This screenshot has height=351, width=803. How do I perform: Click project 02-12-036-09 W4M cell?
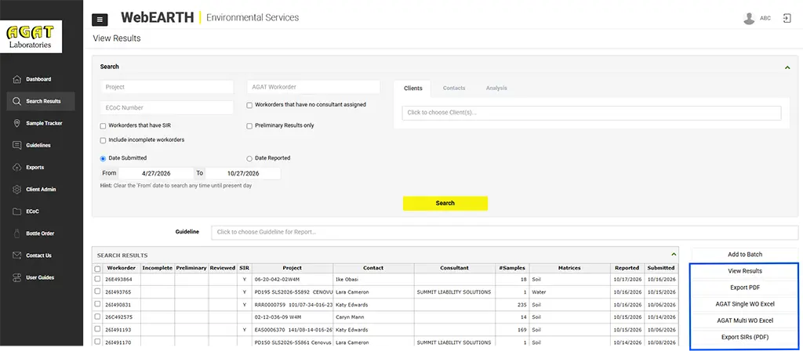292,317
